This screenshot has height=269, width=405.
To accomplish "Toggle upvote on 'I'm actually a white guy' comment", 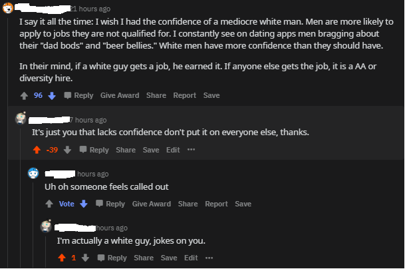I will point(62,258).
